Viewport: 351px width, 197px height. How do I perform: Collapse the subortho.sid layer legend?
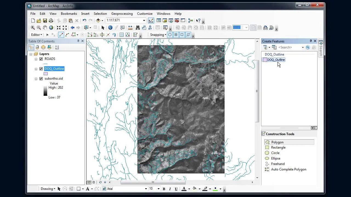pyautogui.click(x=36, y=79)
